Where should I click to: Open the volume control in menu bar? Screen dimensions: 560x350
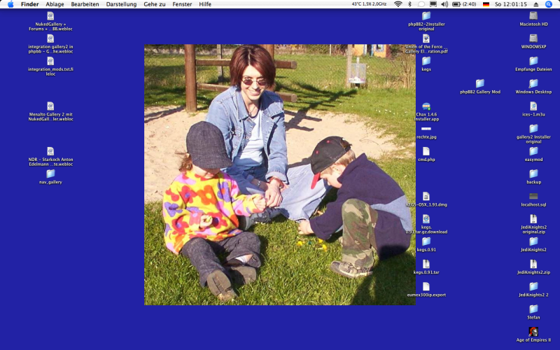coord(444,4)
